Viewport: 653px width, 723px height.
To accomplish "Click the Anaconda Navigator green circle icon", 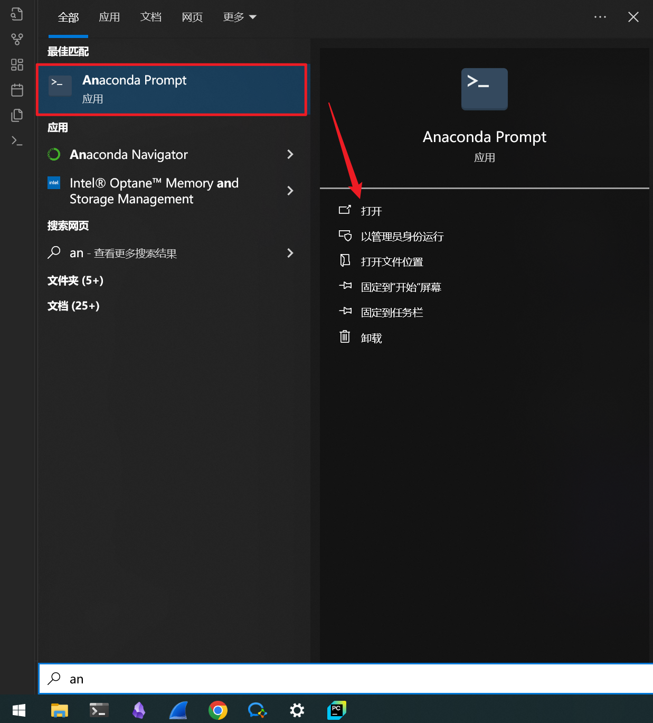I will 54,154.
